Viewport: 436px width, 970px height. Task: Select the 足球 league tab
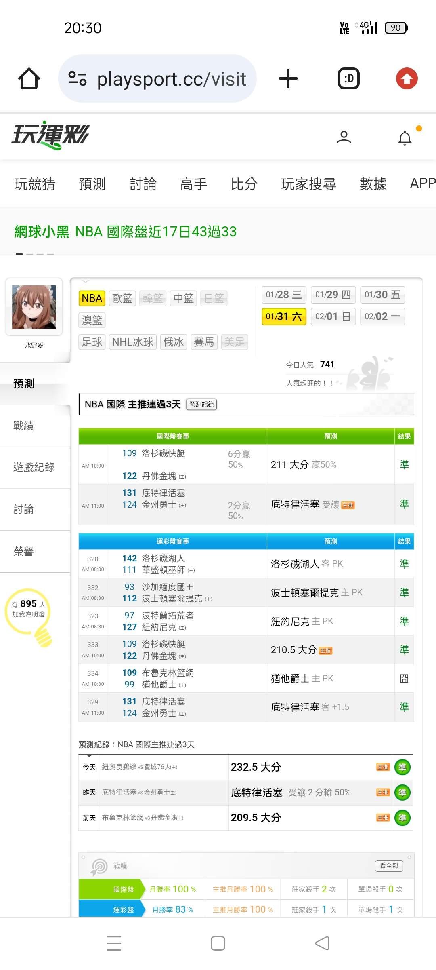coord(92,342)
